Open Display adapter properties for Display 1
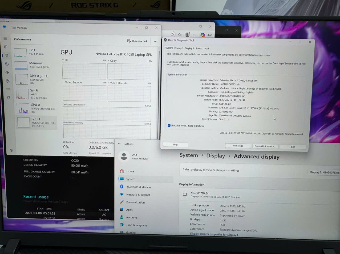The width and height of the screenshot is (340, 254). 214,234
